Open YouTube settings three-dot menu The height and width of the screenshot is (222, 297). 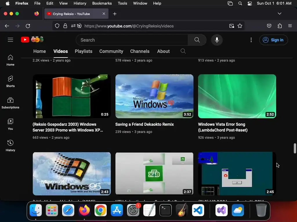251,40
